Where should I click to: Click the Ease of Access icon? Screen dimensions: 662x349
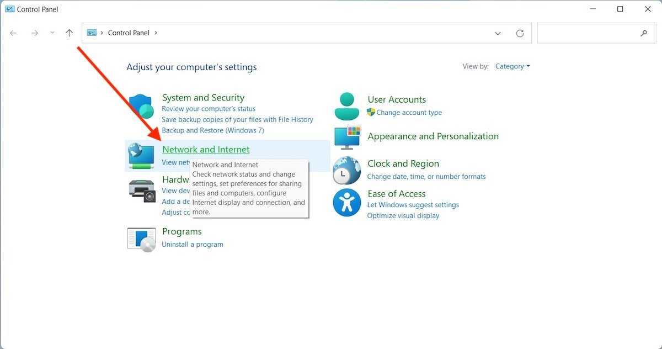pos(346,203)
